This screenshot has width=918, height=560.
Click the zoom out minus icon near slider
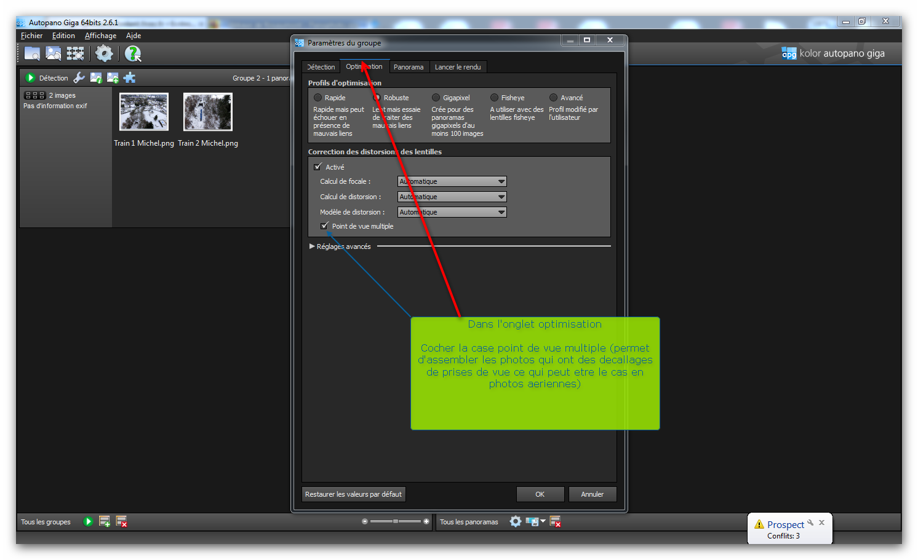coord(365,521)
